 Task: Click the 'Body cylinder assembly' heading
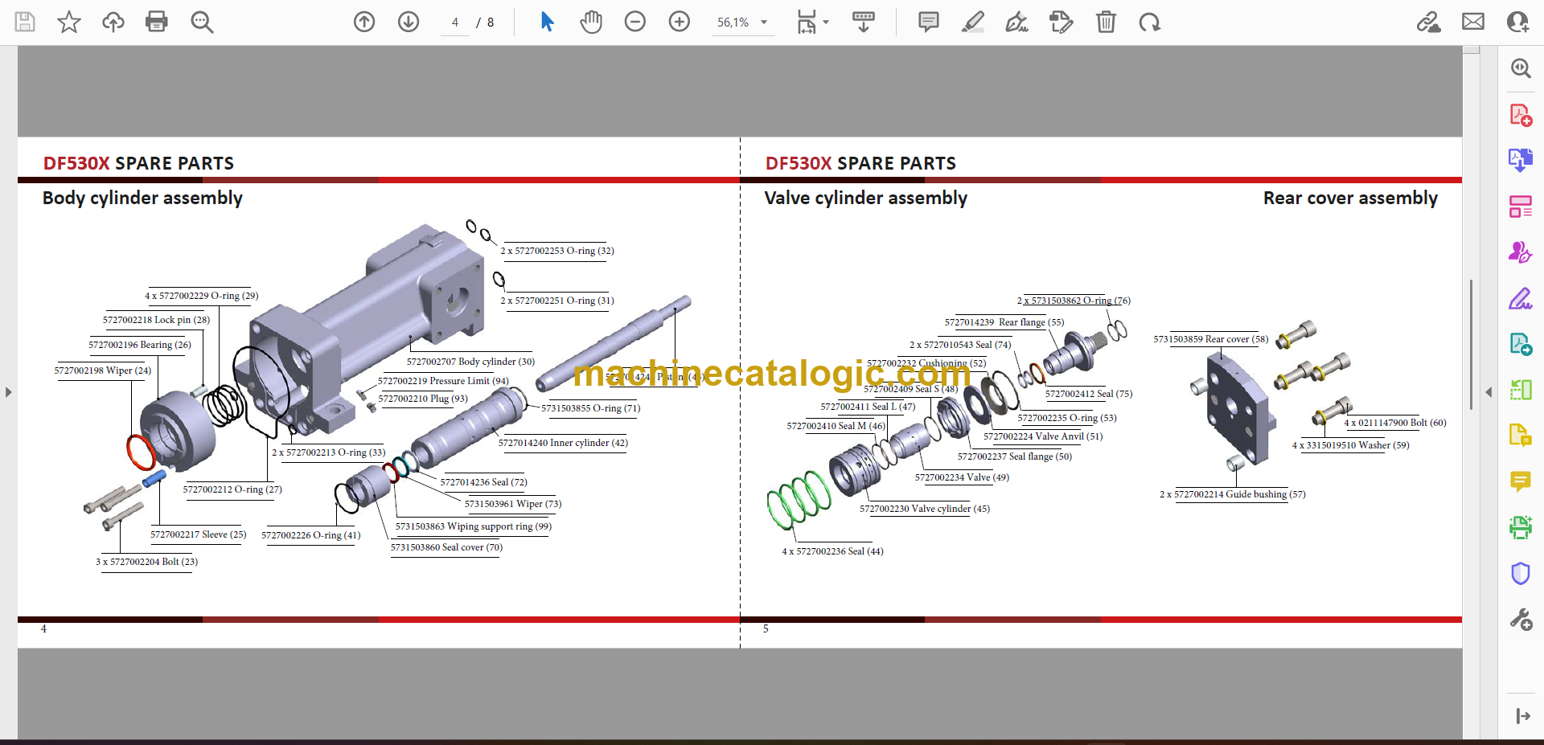tap(142, 198)
